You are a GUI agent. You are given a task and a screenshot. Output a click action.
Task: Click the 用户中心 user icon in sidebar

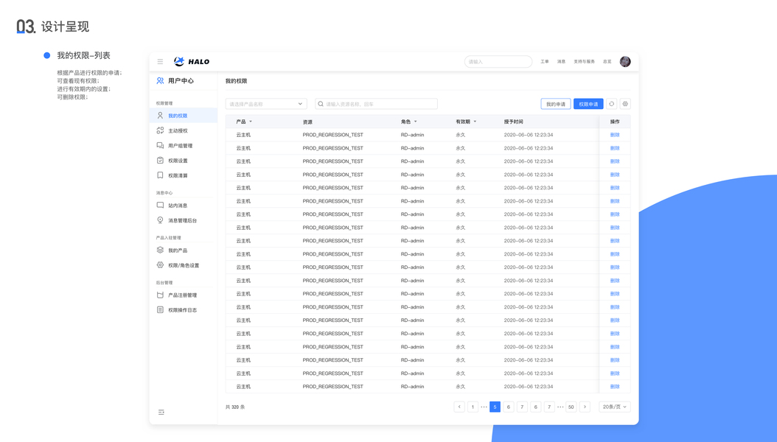click(x=160, y=81)
